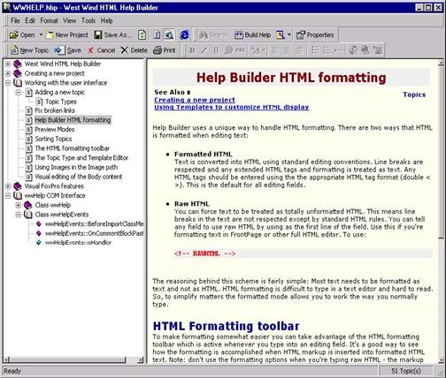Cancel topic changes
The height and width of the screenshot is (378, 446).
tap(101, 50)
